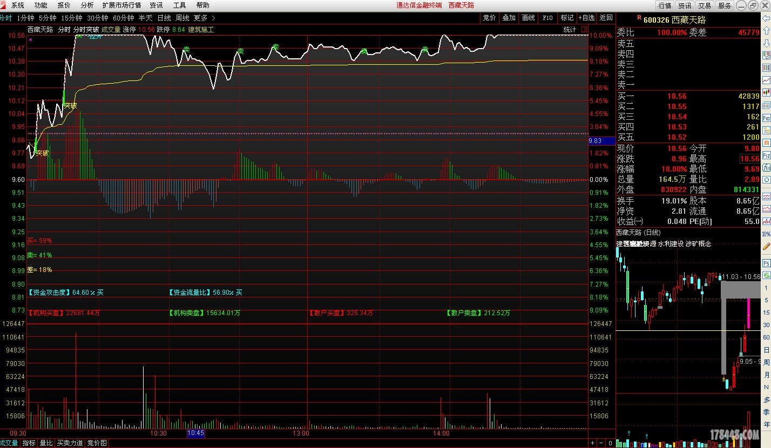Click the plus zoom button under daily chart

tap(592, 443)
